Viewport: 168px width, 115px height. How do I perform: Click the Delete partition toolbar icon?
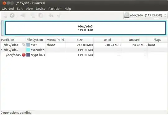point(12,15)
